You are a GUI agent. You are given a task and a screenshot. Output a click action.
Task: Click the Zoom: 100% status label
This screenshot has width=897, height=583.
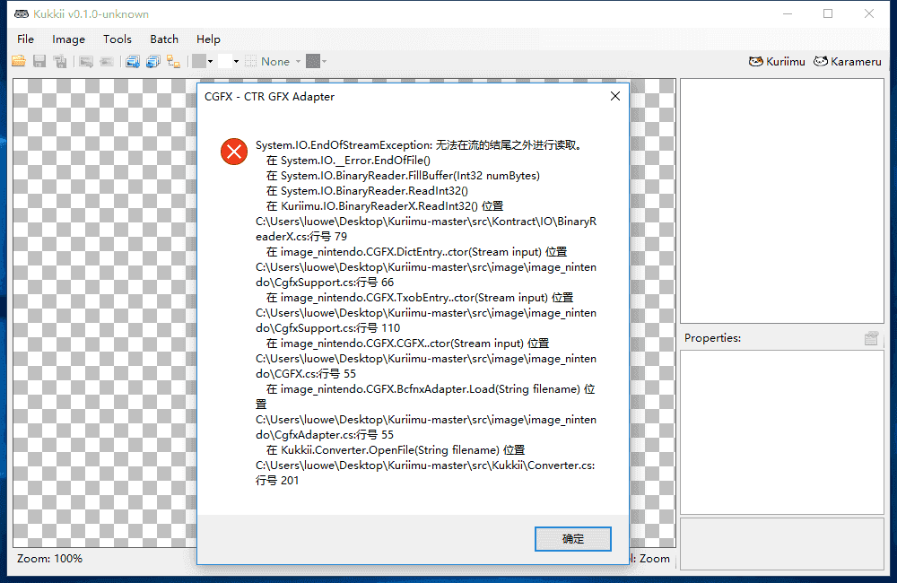point(49,559)
